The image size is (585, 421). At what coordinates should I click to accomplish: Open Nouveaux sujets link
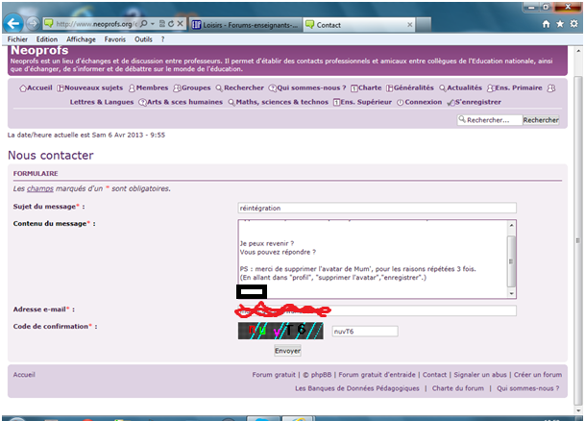pyautogui.click(x=93, y=87)
